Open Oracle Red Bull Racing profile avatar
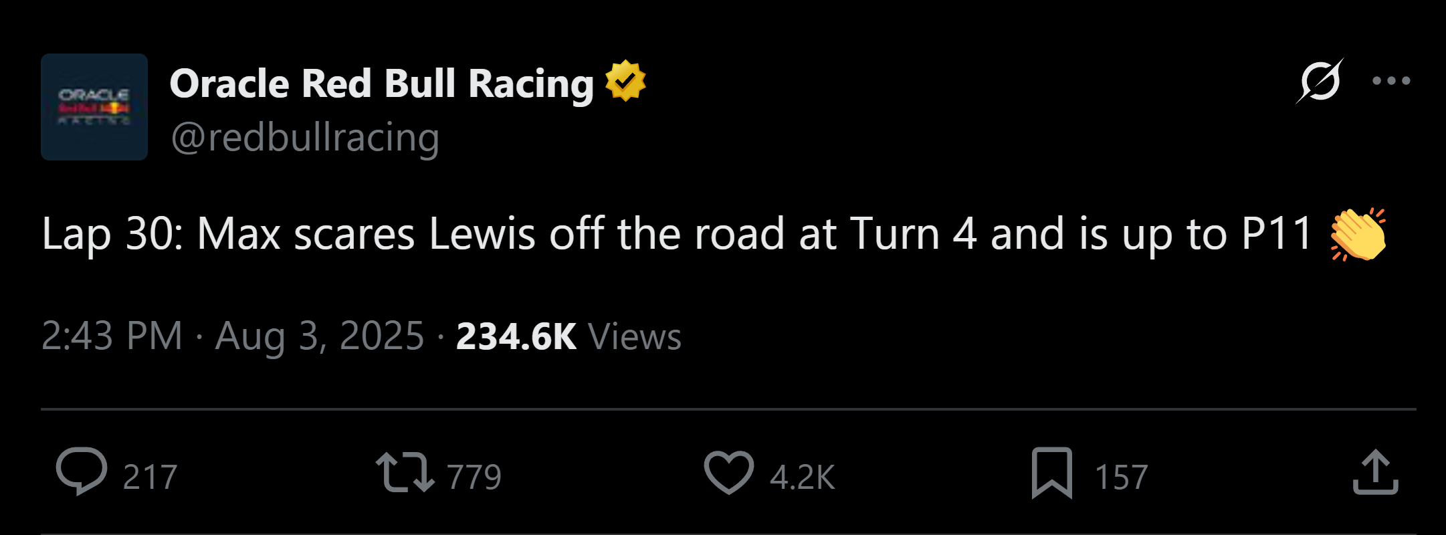This screenshot has height=535, width=1446. tap(94, 107)
